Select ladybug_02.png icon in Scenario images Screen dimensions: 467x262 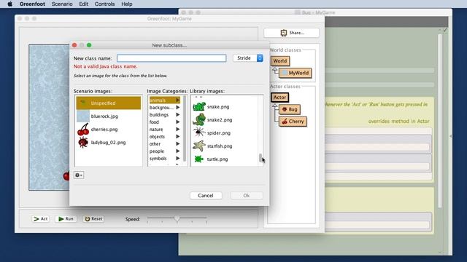pos(83,143)
